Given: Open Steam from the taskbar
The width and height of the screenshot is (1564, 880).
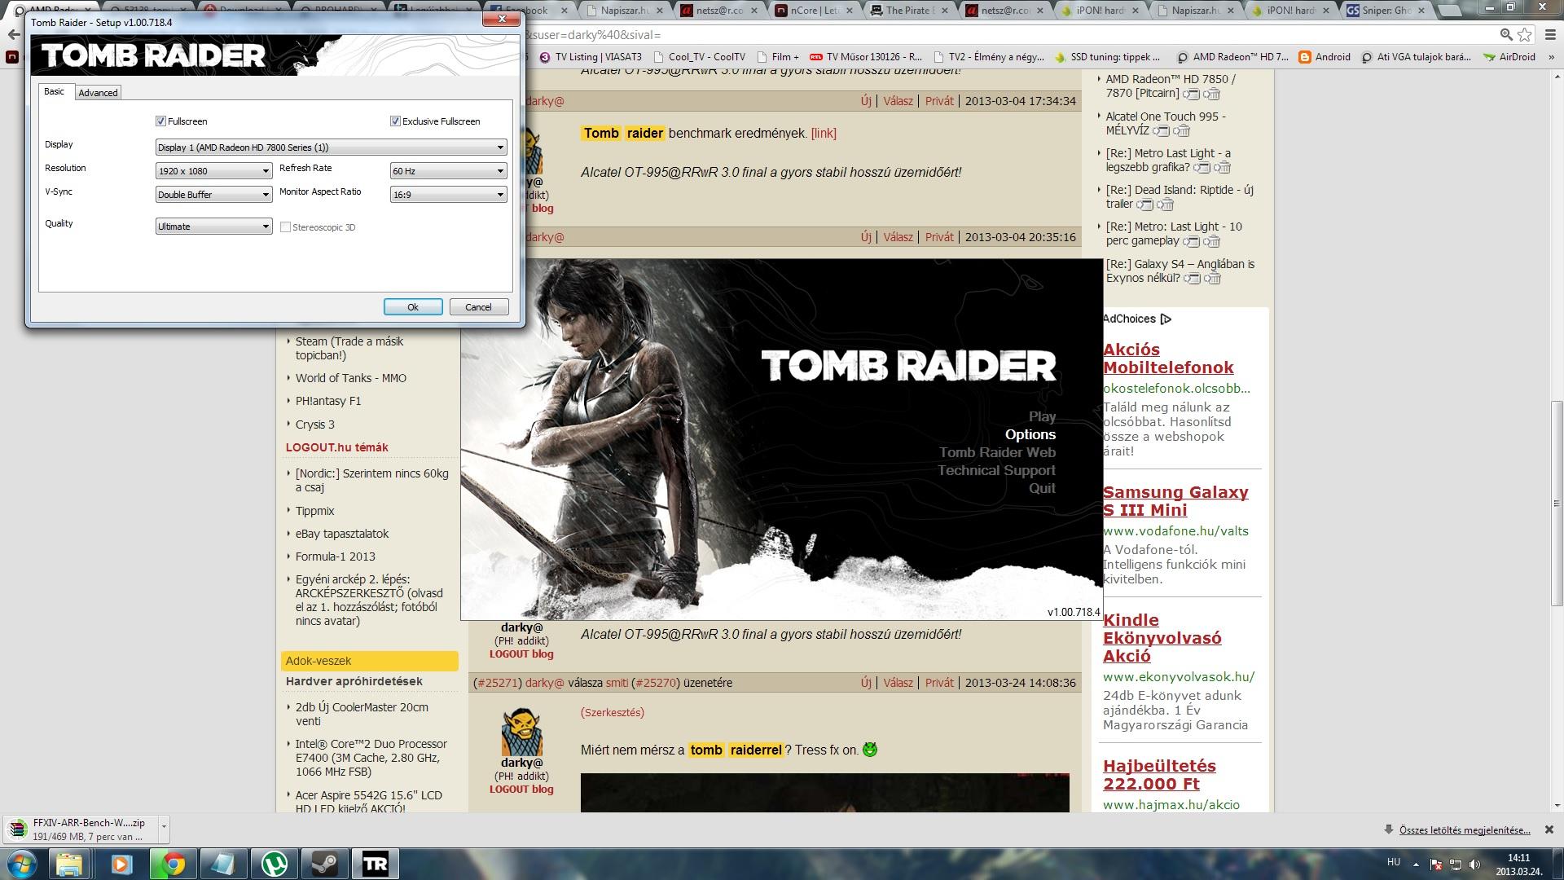Looking at the screenshot, I should (x=325, y=864).
